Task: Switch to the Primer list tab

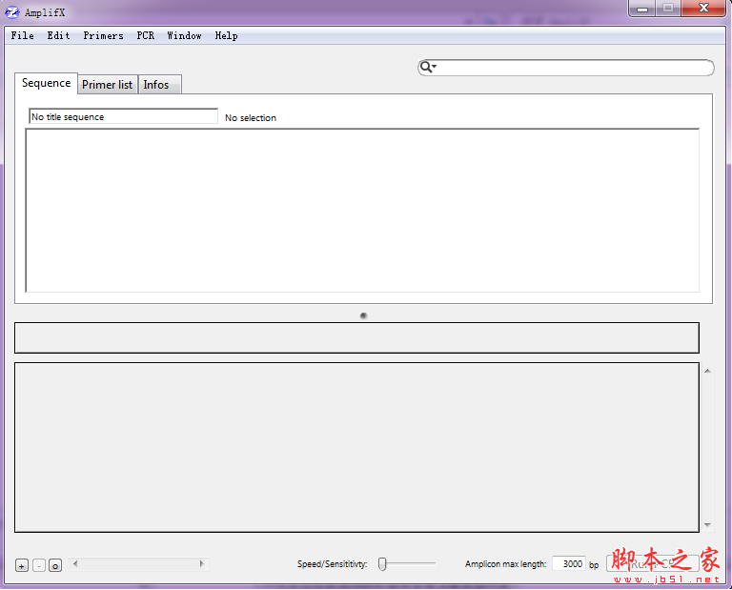Action: coord(108,85)
